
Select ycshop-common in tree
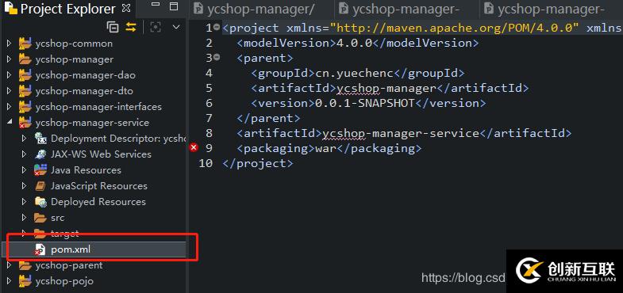(x=74, y=44)
